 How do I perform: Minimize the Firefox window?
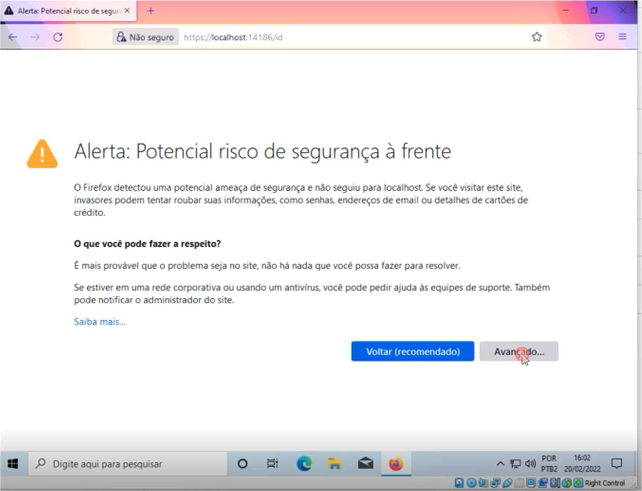(x=566, y=10)
